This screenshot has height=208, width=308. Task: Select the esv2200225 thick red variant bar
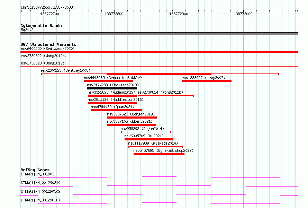click(x=159, y=74)
